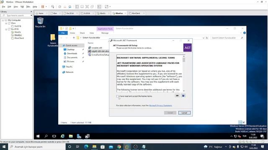Switch to the Exc2016 VM tab
The height and width of the screenshot is (150, 268).
[70, 13]
